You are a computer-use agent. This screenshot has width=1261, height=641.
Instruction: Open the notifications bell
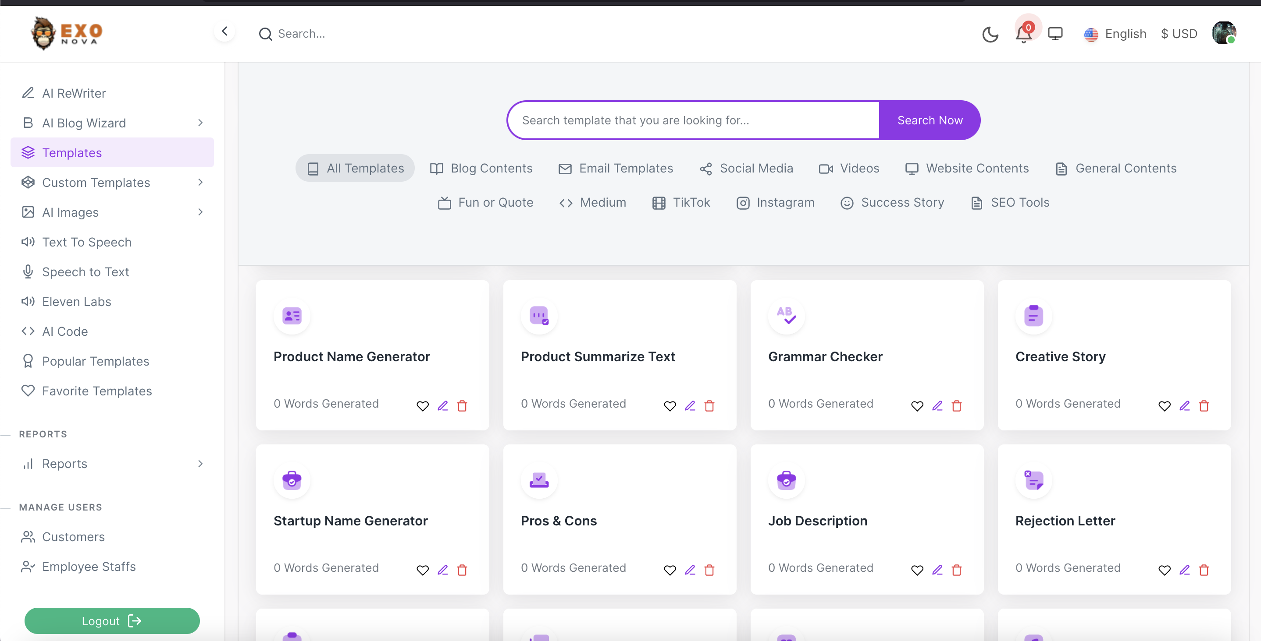click(x=1023, y=34)
